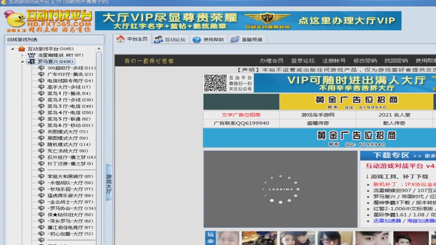Click the Pac-Man platform logo at top left
Viewport: 436px width, 245px height.
coord(16,20)
